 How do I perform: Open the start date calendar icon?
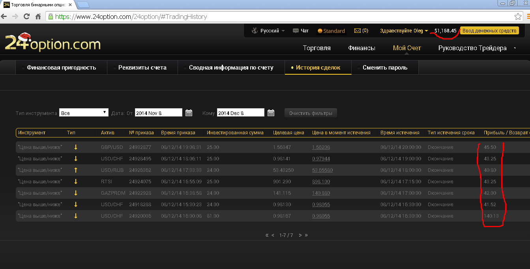[189, 113]
